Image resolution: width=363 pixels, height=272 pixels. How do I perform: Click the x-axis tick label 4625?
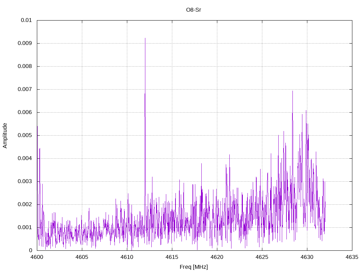[262, 257]
